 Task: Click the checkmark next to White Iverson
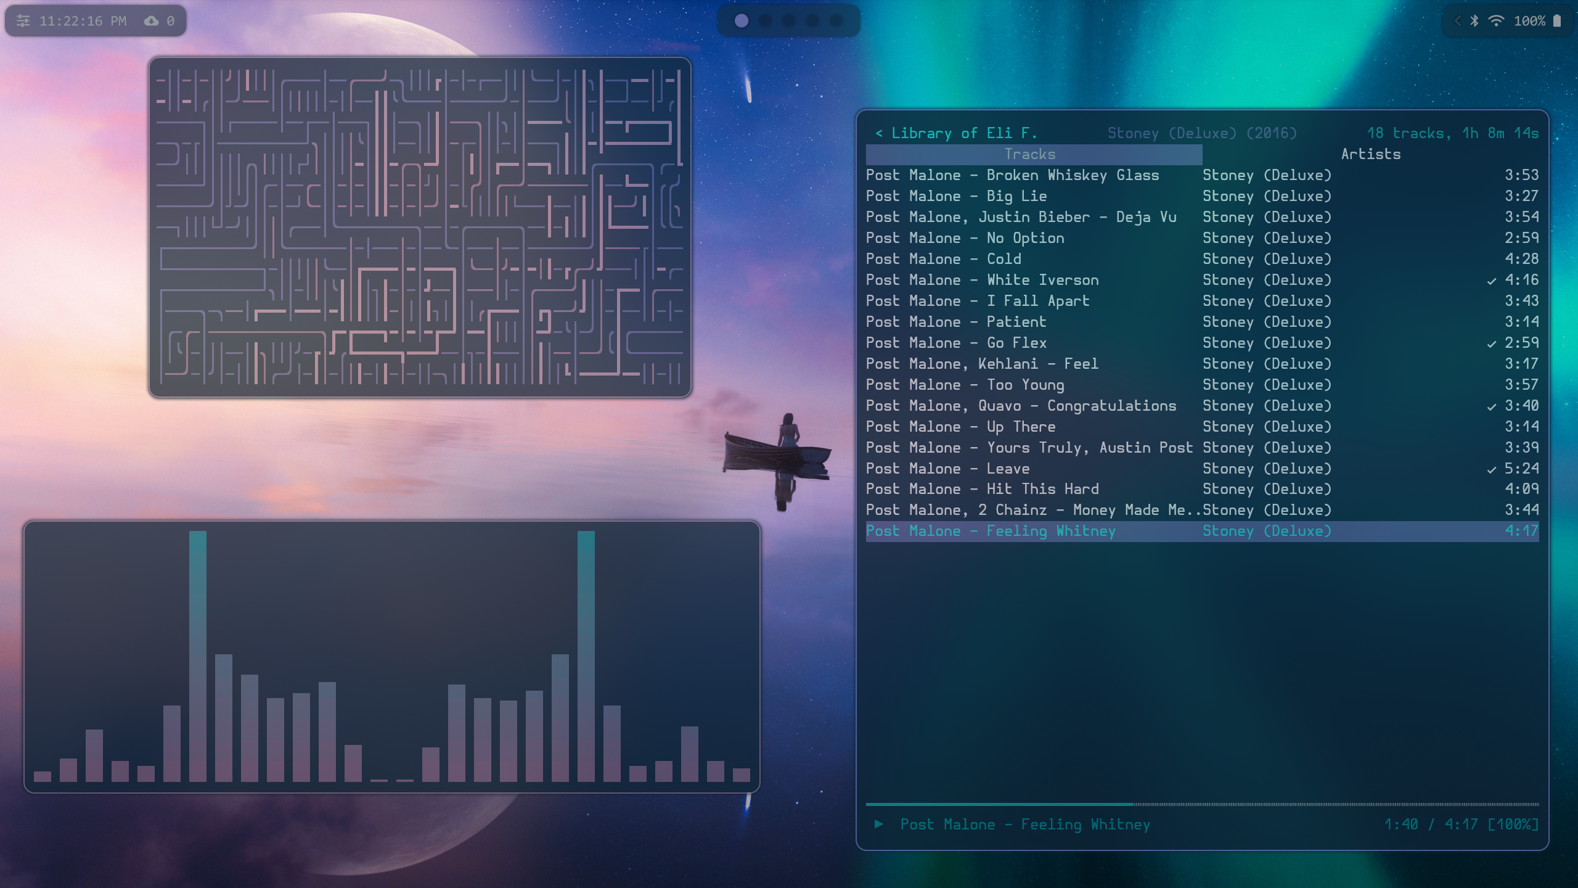tap(1491, 281)
